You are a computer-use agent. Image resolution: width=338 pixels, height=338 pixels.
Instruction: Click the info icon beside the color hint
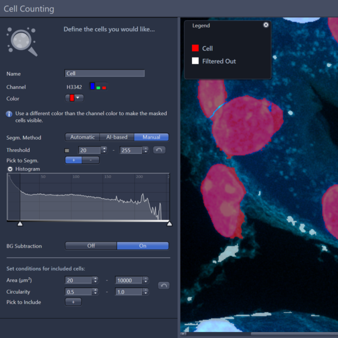[9, 114]
